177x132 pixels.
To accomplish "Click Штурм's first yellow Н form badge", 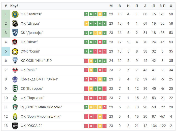I will click(x=86, y=24).
